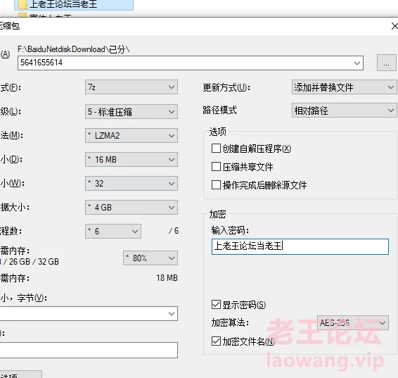This screenshot has height=378, width=398.
Task: Expand the 80% memory usage dropdown
Action: (150, 258)
